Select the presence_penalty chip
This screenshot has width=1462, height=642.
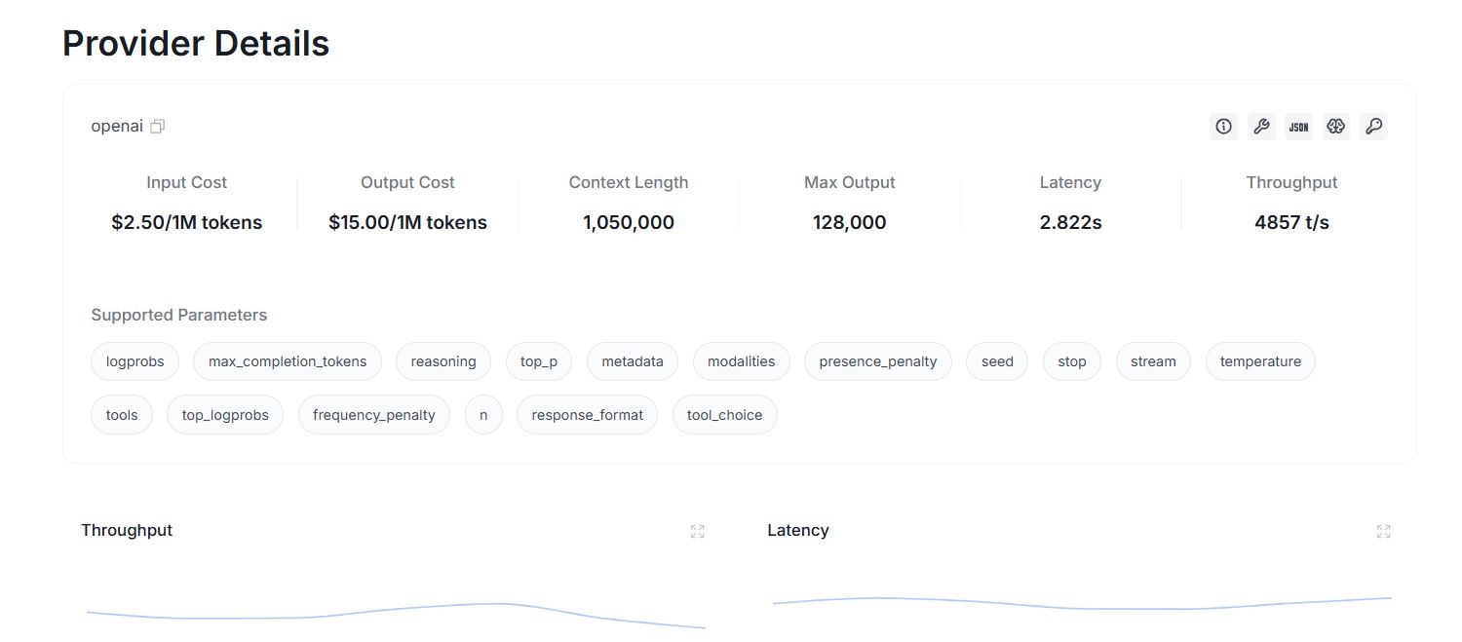click(x=878, y=361)
